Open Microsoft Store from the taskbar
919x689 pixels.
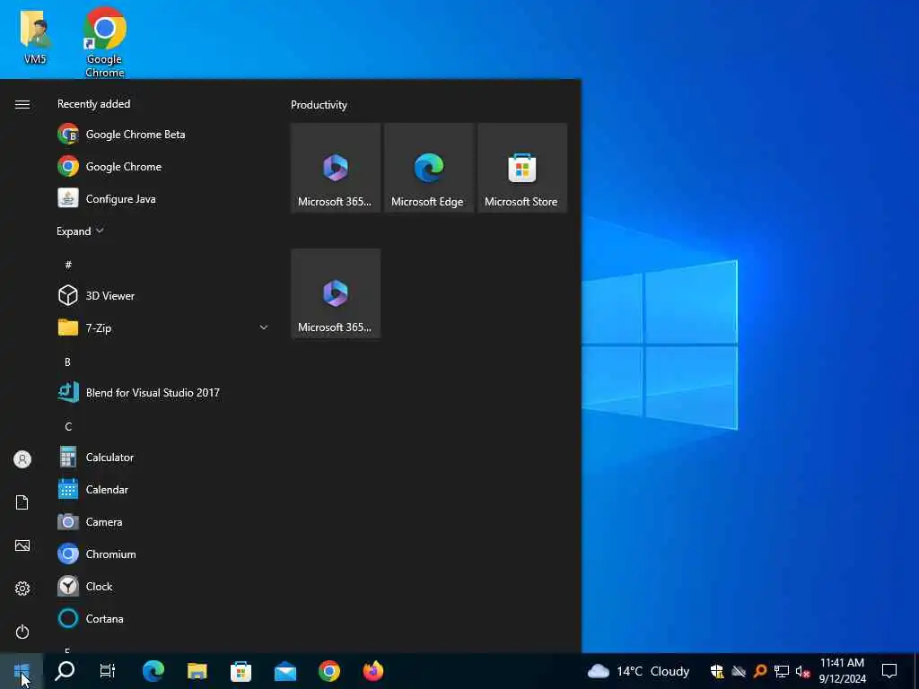(x=241, y=671)
